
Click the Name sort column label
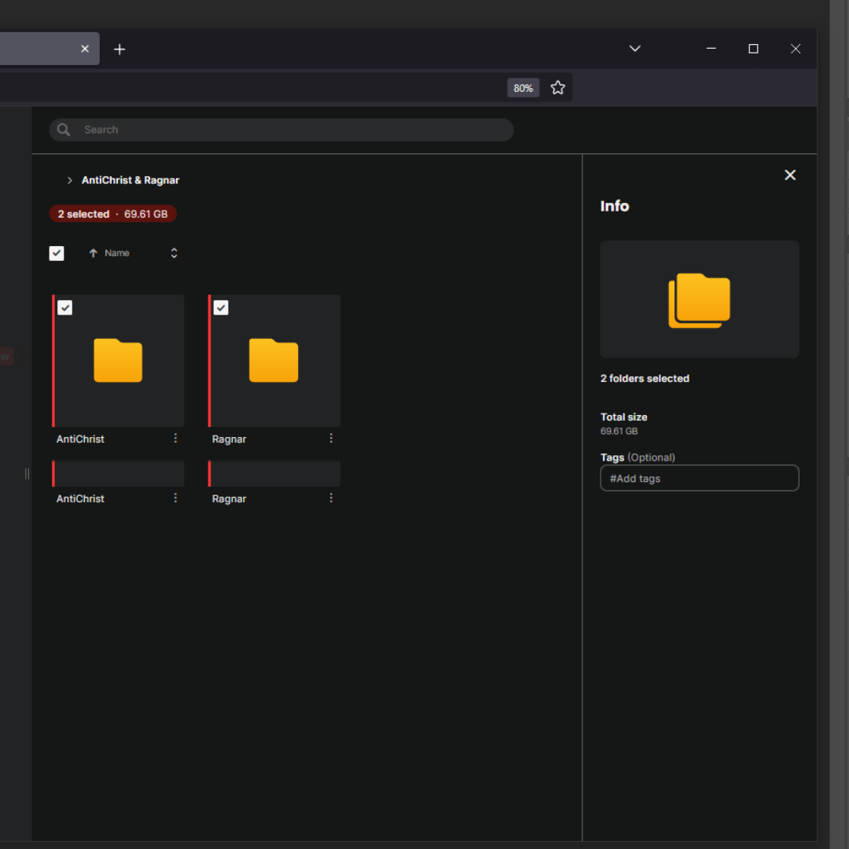117,253
